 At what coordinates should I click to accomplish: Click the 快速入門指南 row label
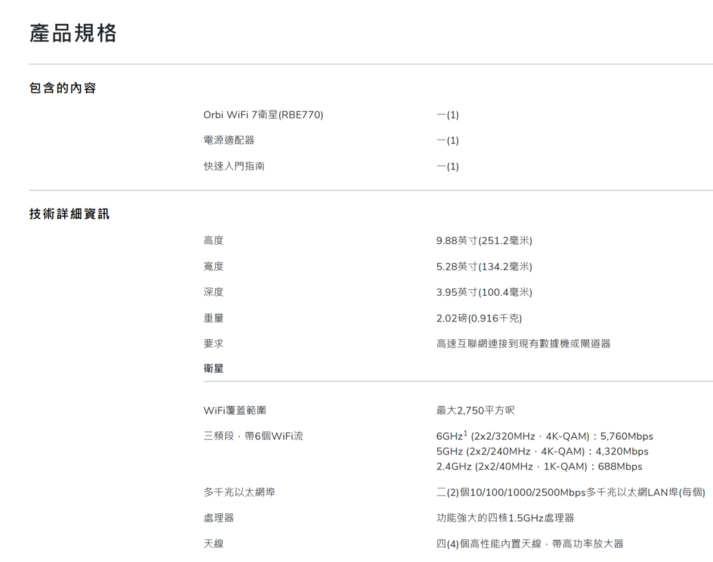(234, 166)
